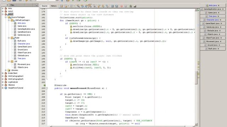The width and height of the screenshot is (227, 127).
Task: Close the Ants.java editor tab
Action: 218,6
